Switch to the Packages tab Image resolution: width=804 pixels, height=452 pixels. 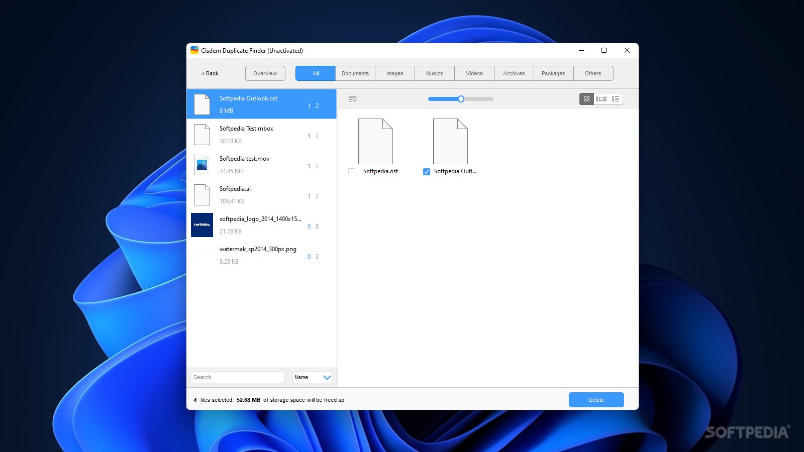tap(554, 73)
